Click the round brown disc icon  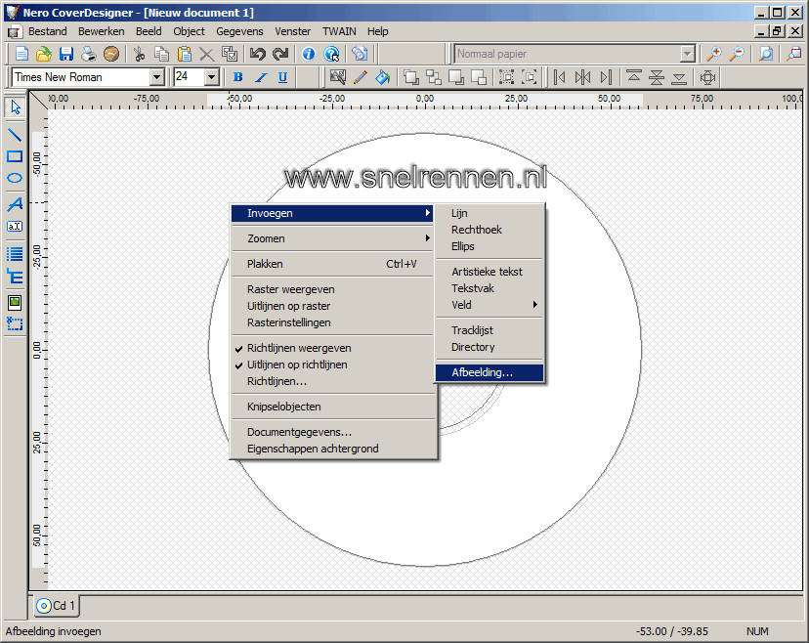pos(111,54)
